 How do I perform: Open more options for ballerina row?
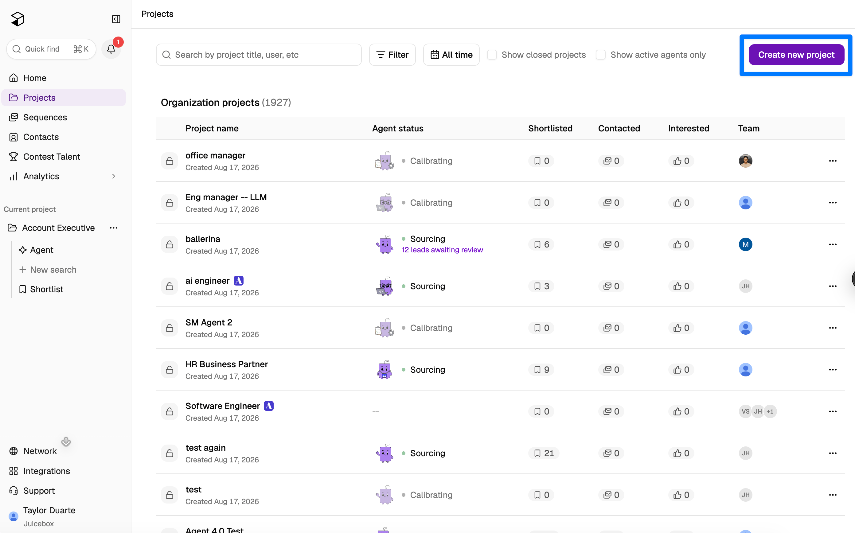[833, 244]
